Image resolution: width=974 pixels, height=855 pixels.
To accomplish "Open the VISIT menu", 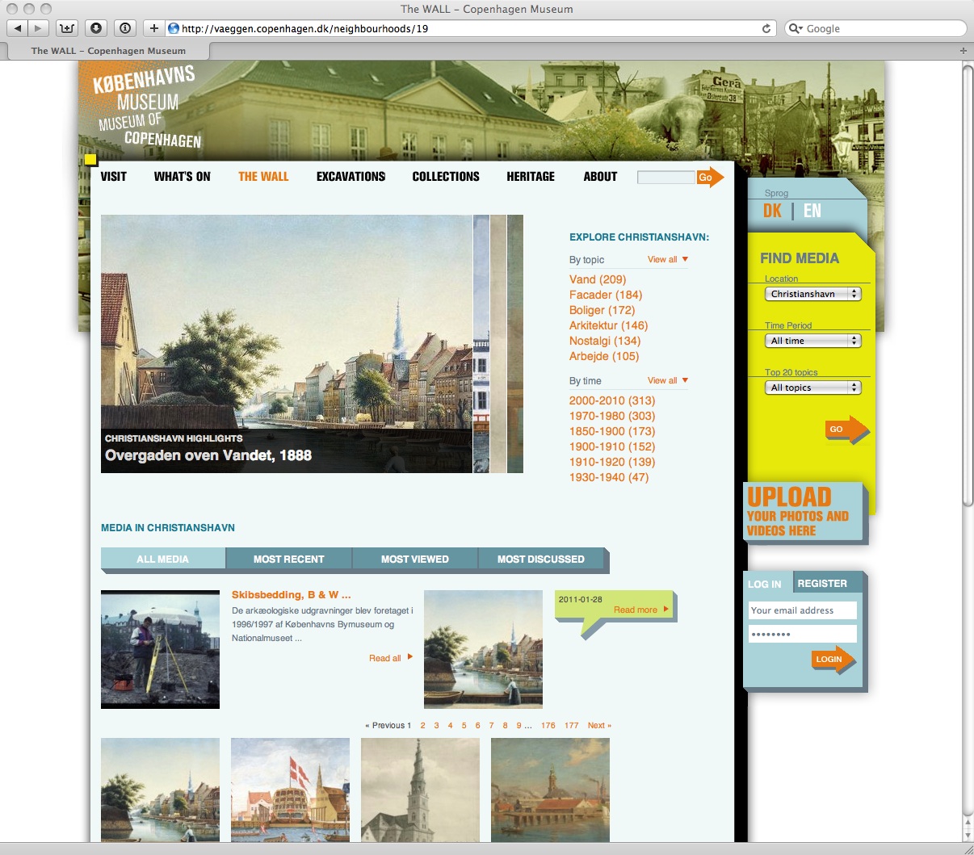I will point(114,176).
